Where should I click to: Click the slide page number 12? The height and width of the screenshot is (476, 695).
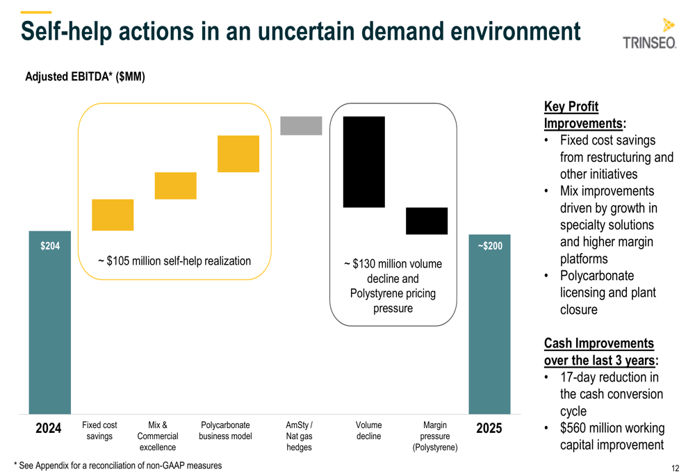pos(676,468)
